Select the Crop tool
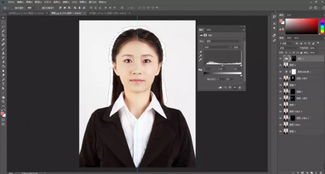 [3, 35]
